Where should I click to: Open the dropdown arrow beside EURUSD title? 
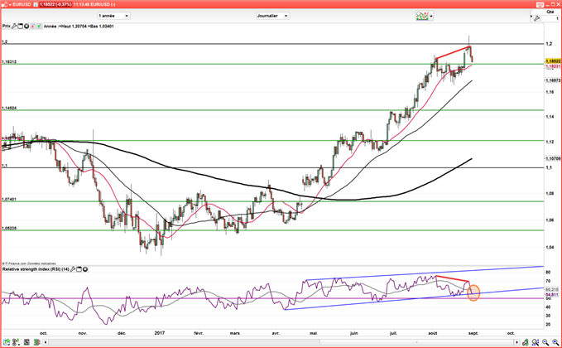10,5
